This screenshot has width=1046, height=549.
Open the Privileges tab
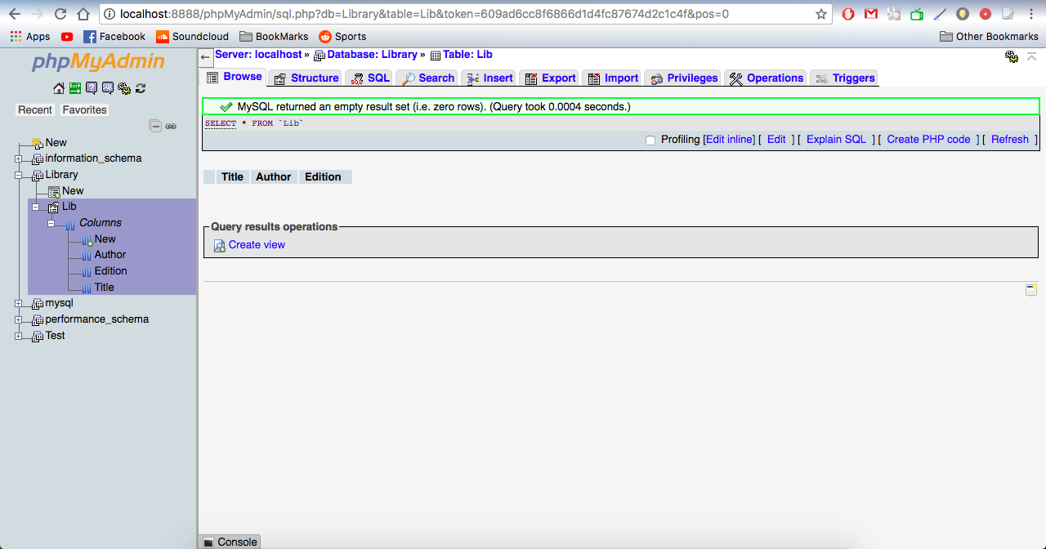coord(684,78)
